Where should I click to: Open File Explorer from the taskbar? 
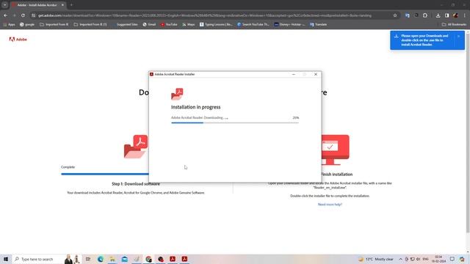[x=112, y=259]
